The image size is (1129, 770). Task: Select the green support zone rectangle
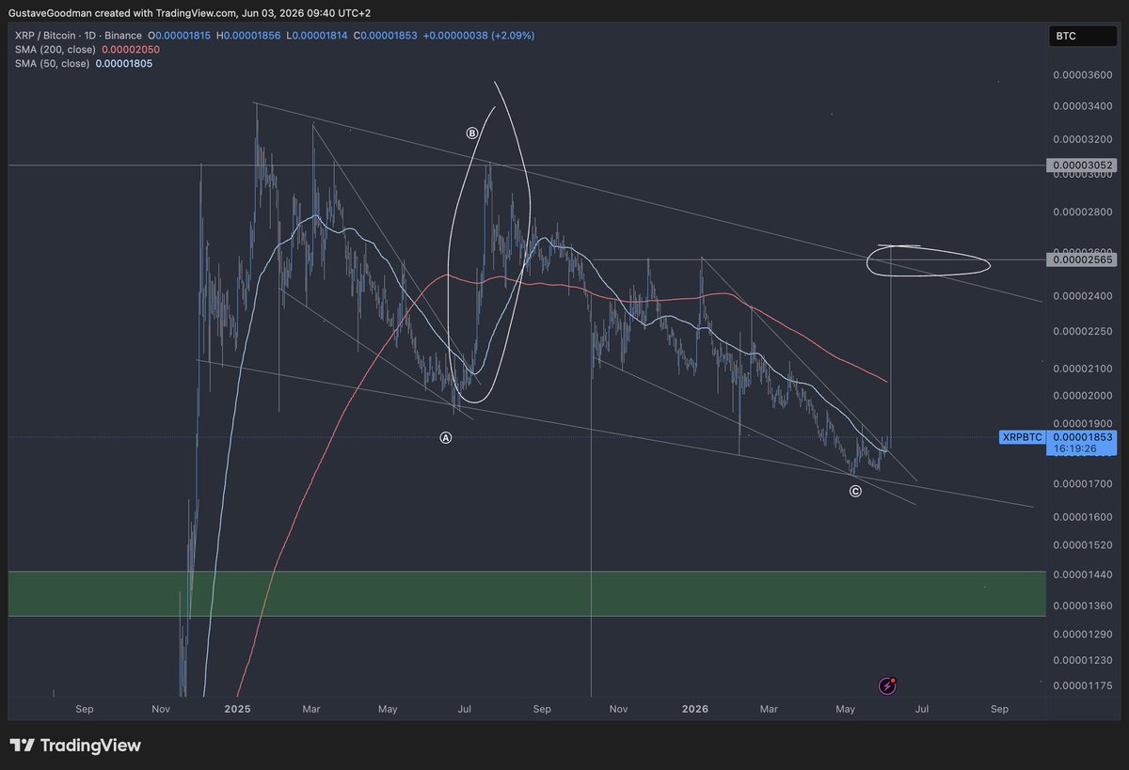click(527, 593)
